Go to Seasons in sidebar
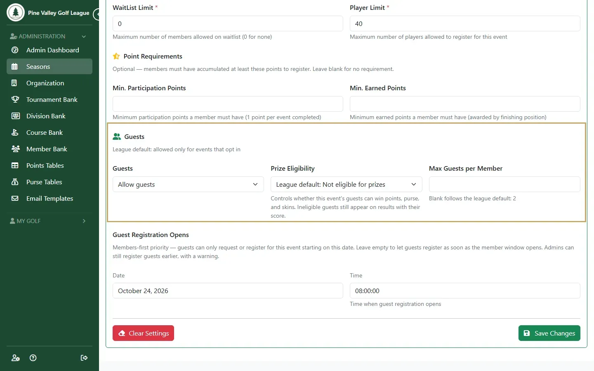The height and width of the screenshot is (371, 594). click(49, 66)
